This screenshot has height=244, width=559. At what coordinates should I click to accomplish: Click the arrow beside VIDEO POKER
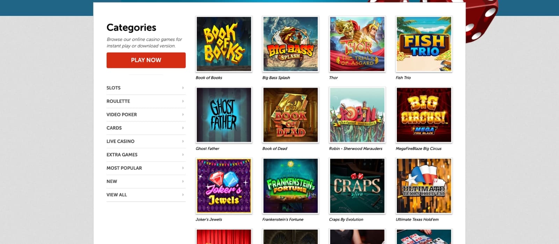click(183, 115)
